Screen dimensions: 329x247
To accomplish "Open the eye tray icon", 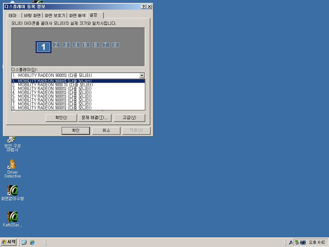I will point(303,242).
